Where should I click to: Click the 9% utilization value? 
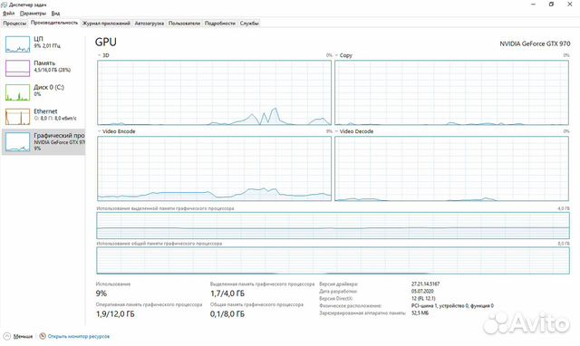pos(101,293)
